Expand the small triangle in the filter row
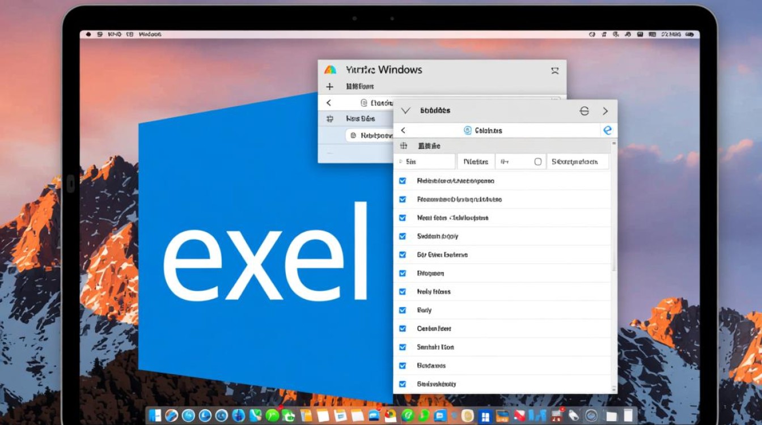This screenshot has height=425, width=762. [x=401, y=162]
